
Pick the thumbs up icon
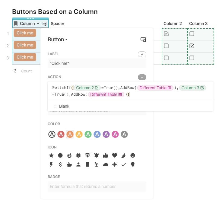pos(106,155)
